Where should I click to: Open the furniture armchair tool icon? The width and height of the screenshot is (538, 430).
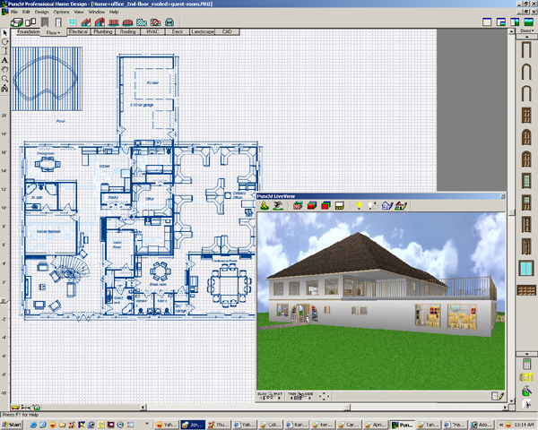click(x=169, y=22)
